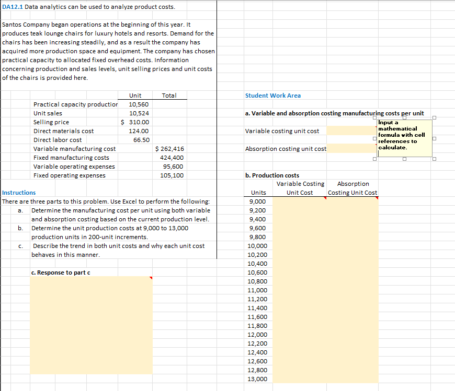
Task: Select the Fixed manufacturing costs cell 424,400
Action: [170, 157]
